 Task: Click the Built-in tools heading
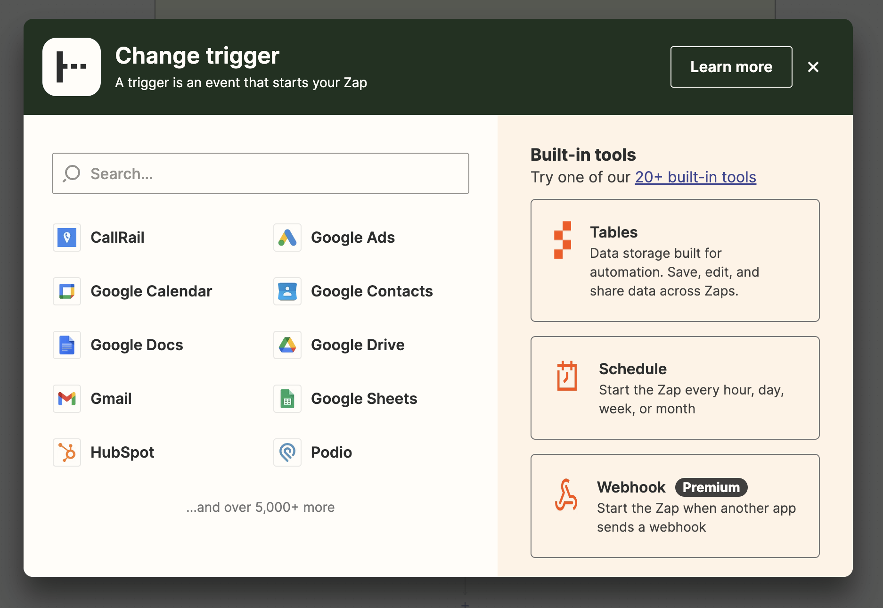583,155
